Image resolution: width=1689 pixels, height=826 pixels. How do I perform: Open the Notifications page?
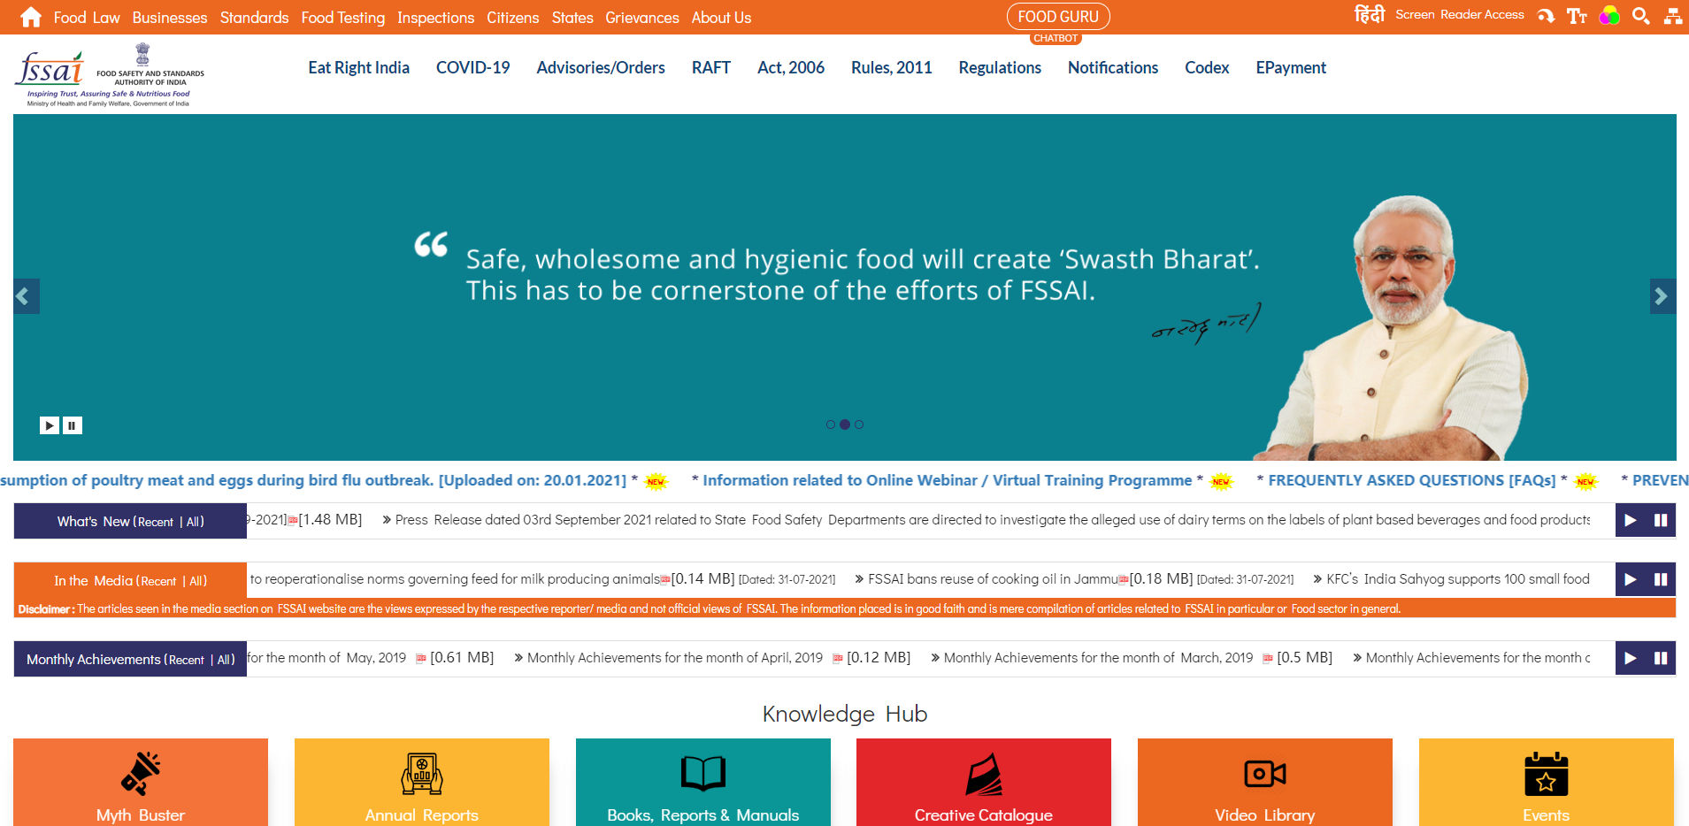(1113, 68)
